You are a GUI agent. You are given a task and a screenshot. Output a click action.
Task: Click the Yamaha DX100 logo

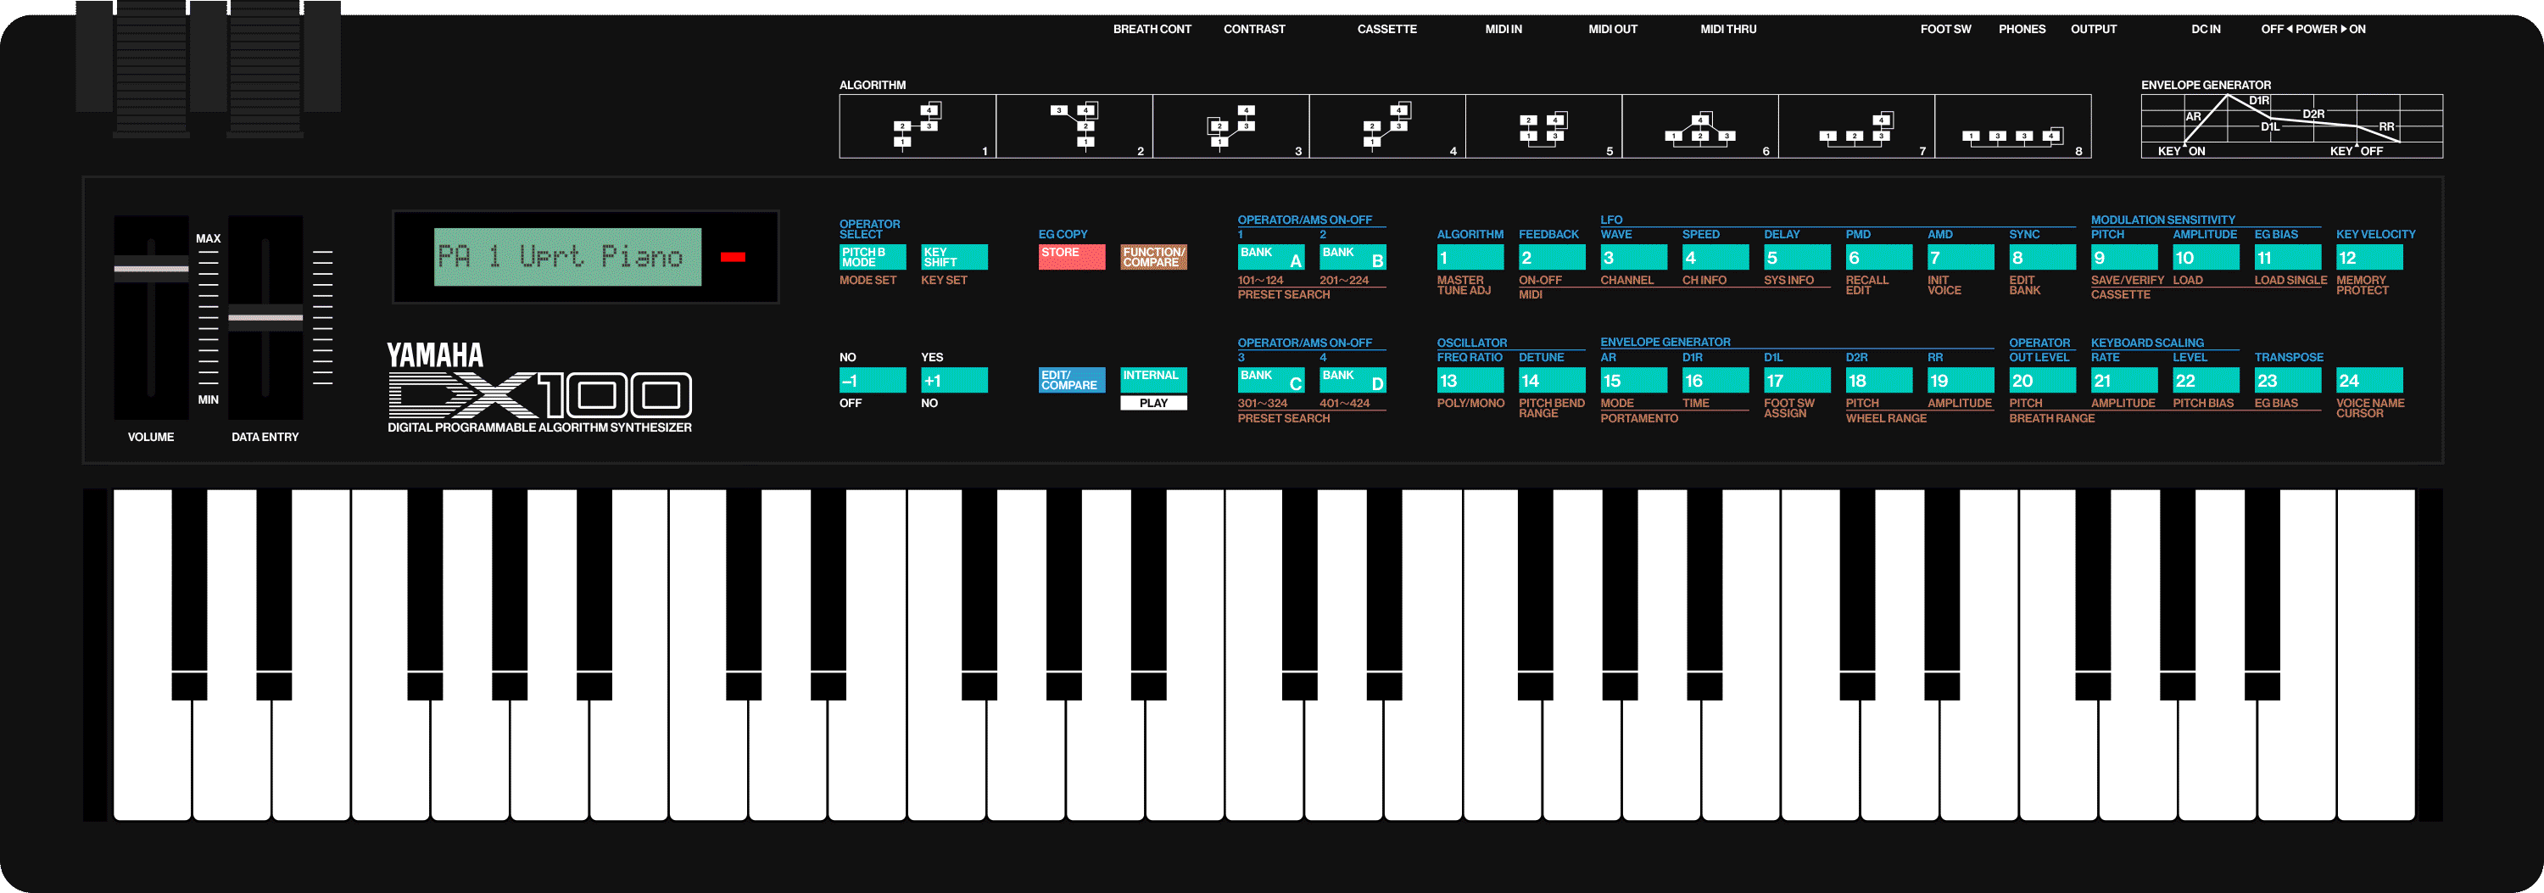point(539,388)
